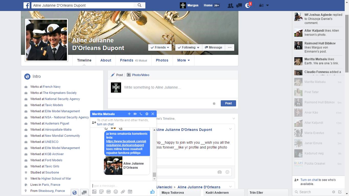Open the French Navy link
The width and height of the screenshot is (349, 196).
point(52,87)
